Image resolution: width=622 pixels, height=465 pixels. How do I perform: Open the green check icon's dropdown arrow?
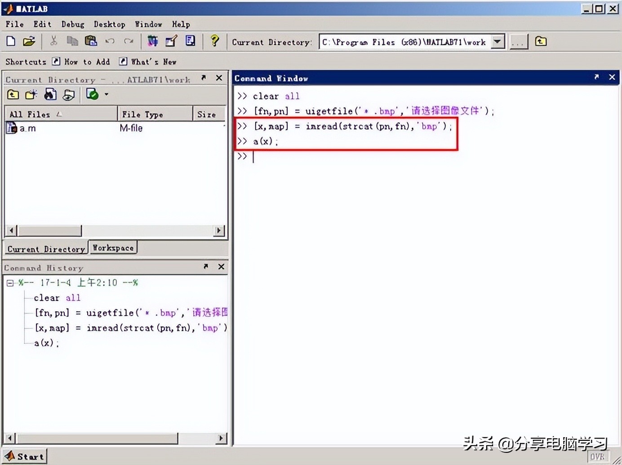coord(107,94)
